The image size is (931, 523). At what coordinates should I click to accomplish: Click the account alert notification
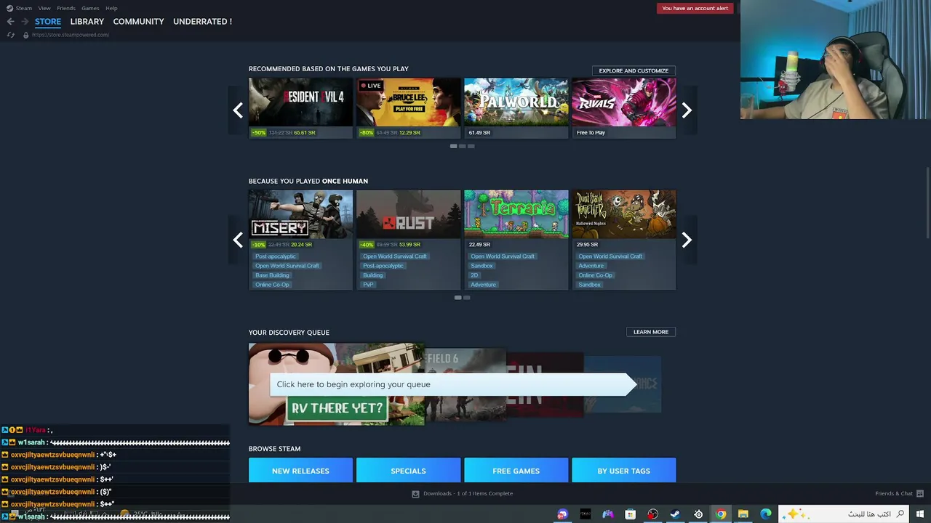tap(695, 8)
